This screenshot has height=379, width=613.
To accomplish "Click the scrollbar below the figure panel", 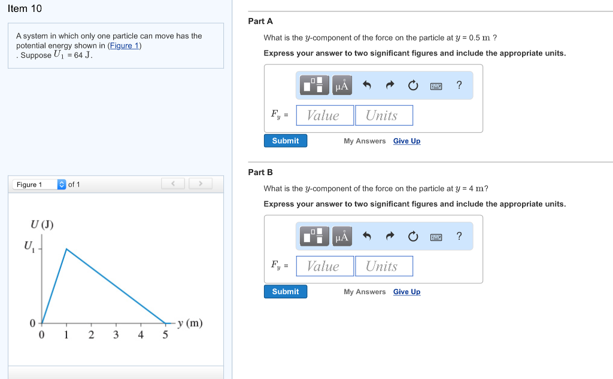I will pyautogui.click(x=115, y=374).
